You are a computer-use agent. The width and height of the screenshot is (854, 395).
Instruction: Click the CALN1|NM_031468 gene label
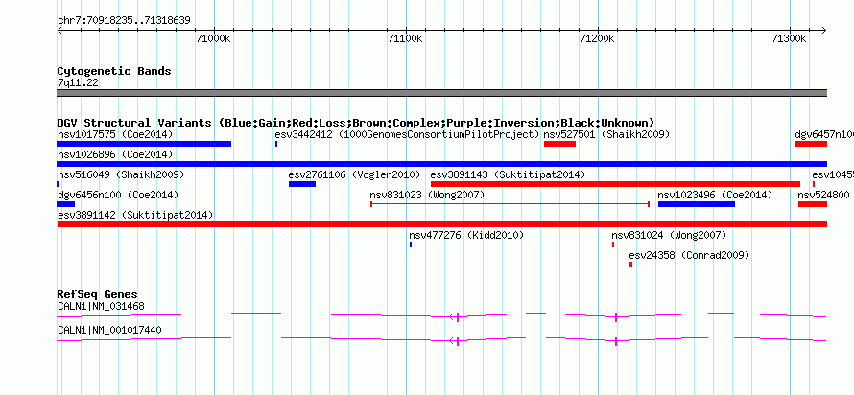pos(101,306)
